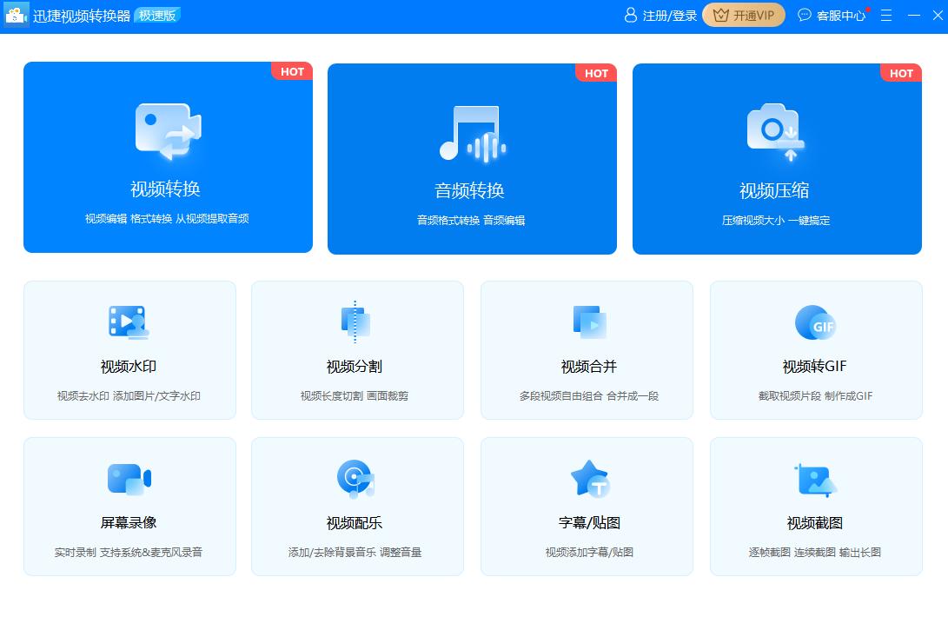948x630 pixels.
Task: Open the 视频合并 video merging tool
Action: click(x=587, y=350)
